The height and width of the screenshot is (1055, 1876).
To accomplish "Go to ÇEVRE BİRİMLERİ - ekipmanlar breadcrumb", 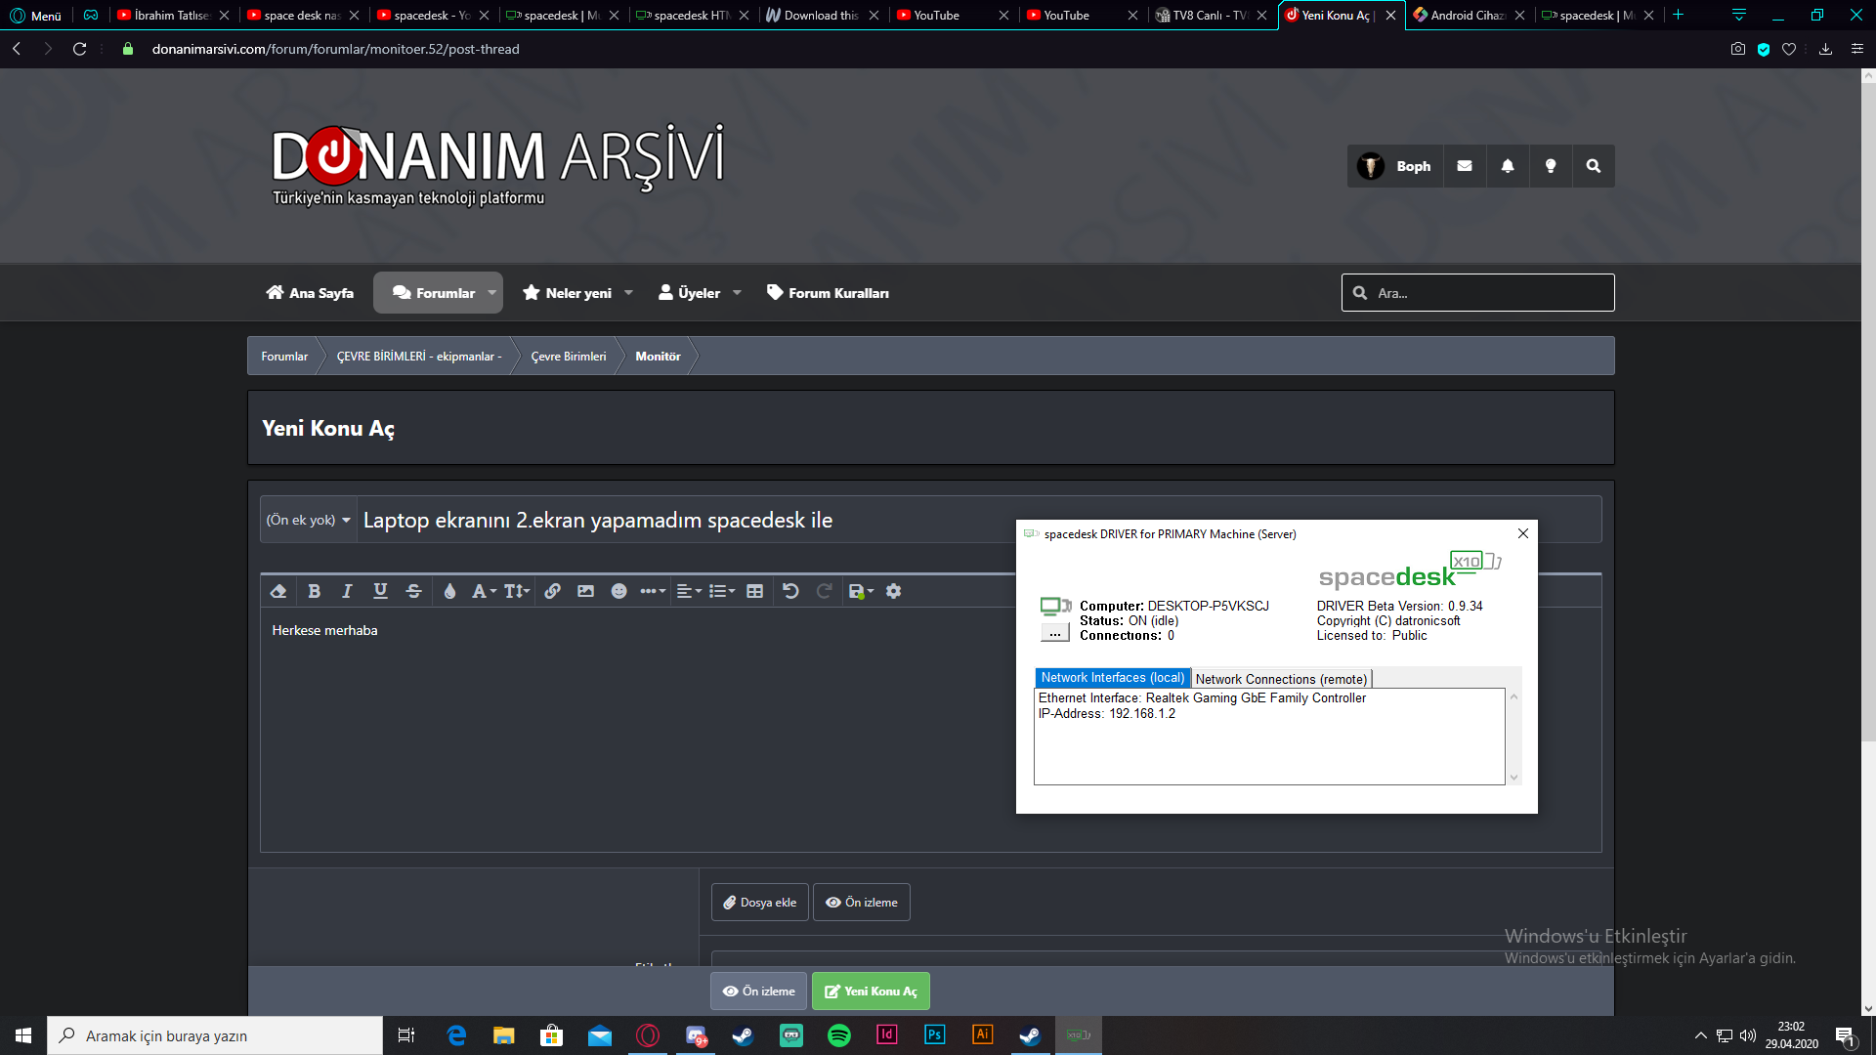I will tap(419, 357).
